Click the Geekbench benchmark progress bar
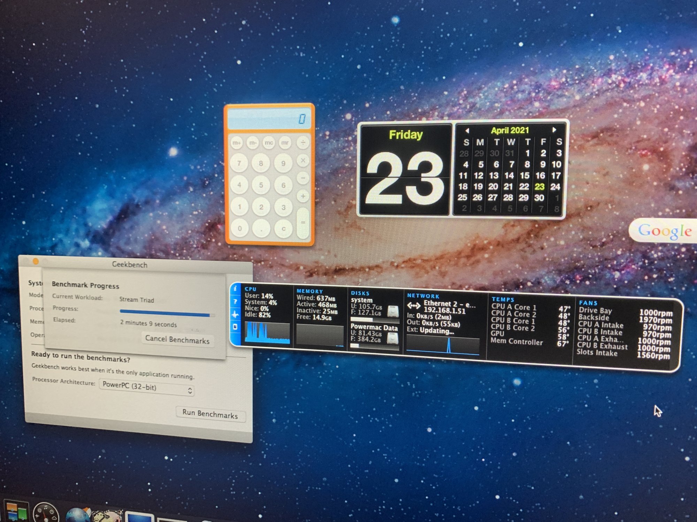Screen dimensions: 697x522 click(x=167, y=313)
